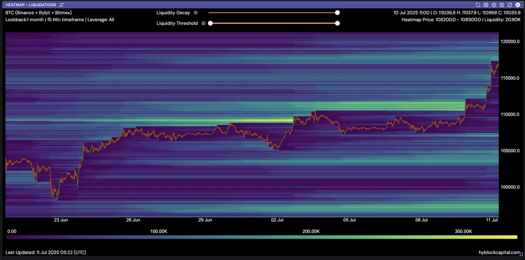
Task: Click the Heatmap - Liquidations title
Action: 31,5
